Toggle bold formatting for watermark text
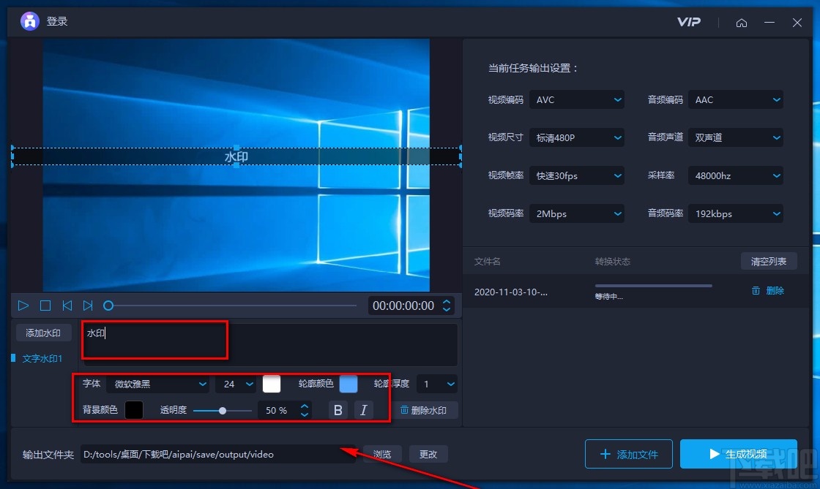Screen dimensions: 820x489 pyautogui.click(x=338, y=410)
